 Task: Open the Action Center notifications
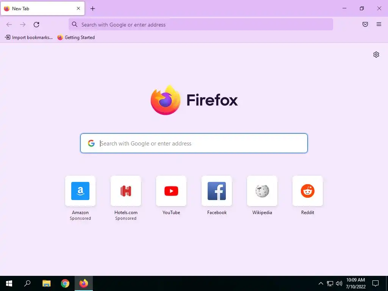[x=375, y=283]
